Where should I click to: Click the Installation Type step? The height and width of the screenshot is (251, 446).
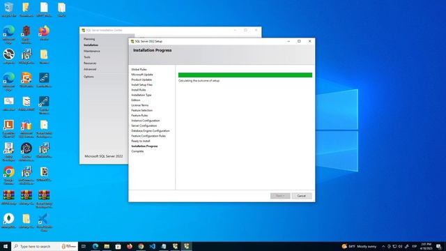pos(141,95)
